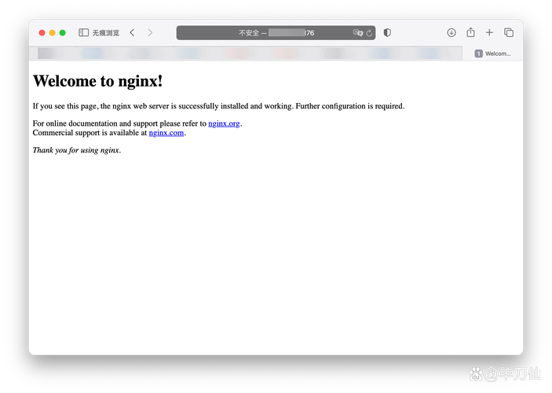Screen dimensions: 552x393
Task: Maximize window with green button
Action: click(62, 33)
